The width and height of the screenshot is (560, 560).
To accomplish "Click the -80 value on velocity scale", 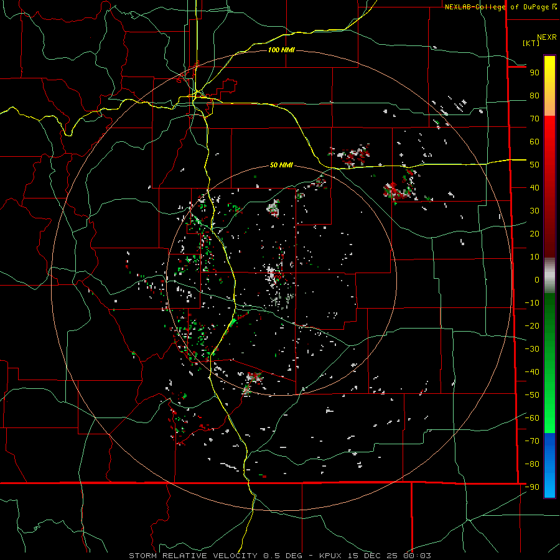I will (532, 464).
